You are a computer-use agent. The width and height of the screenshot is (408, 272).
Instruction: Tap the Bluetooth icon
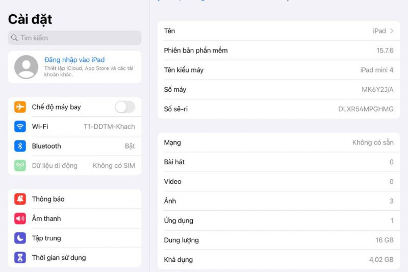20,146
